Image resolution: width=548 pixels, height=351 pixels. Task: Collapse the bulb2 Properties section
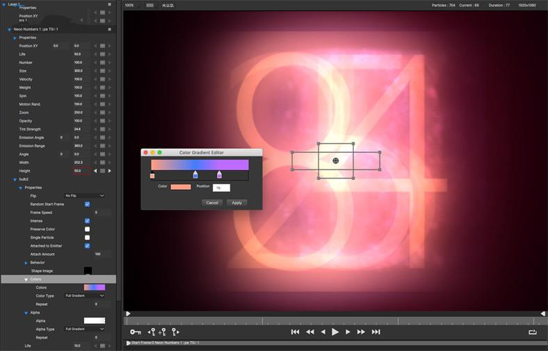pyautogui.click(x=21, y=188)
